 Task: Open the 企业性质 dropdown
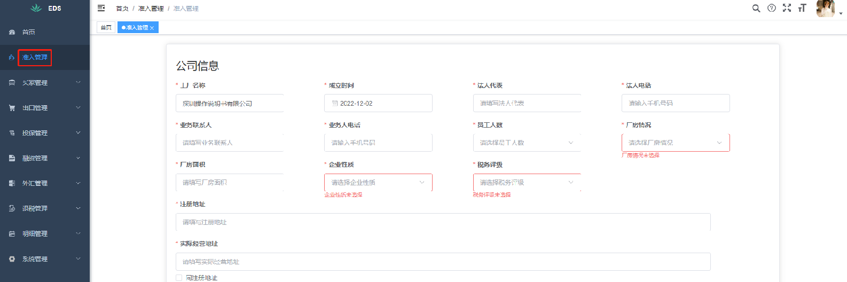pos(378,183)
